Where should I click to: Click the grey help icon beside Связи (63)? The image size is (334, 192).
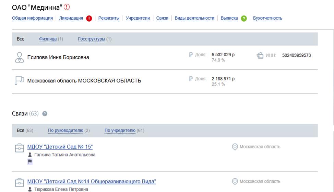click(x=45, y=114)
